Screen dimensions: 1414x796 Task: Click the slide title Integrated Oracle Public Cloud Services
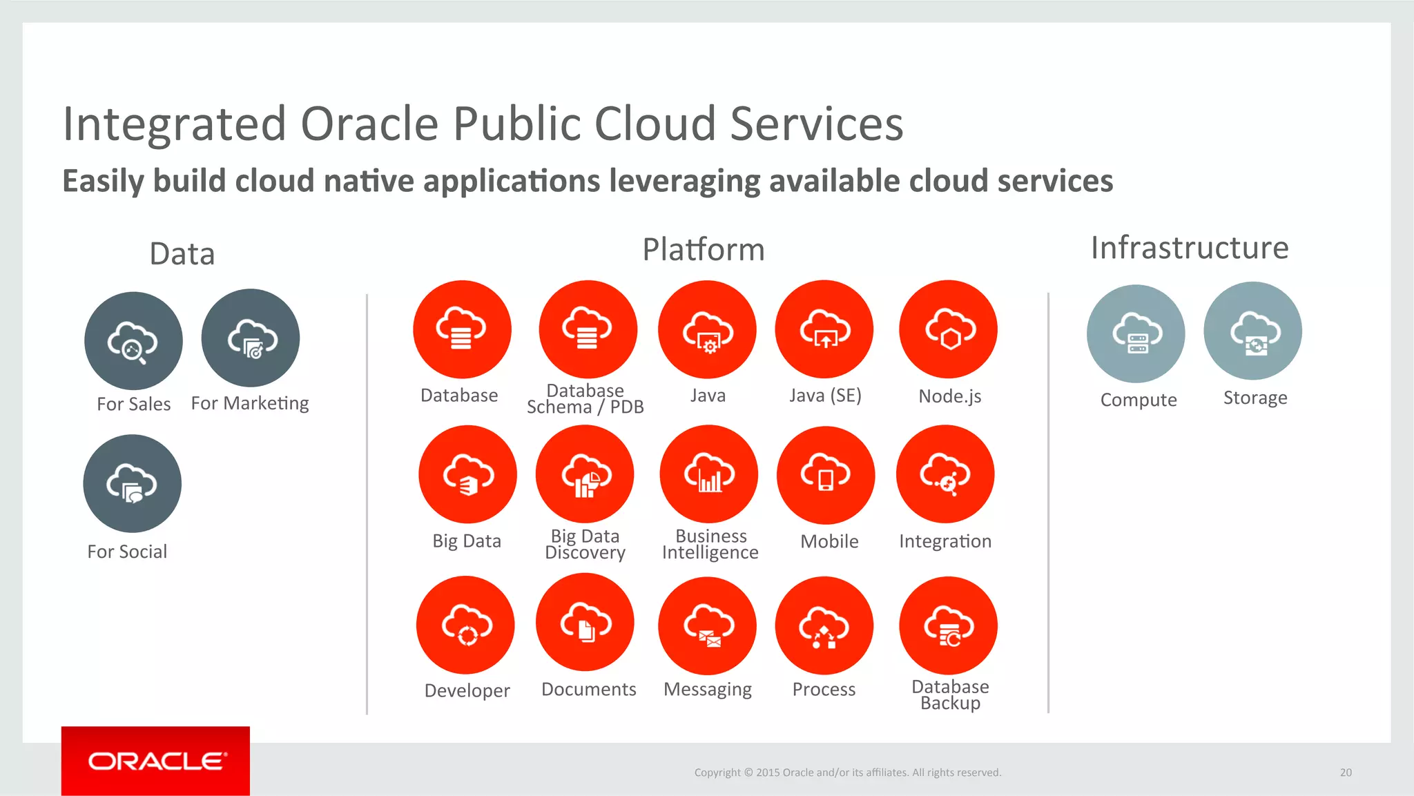483,124
